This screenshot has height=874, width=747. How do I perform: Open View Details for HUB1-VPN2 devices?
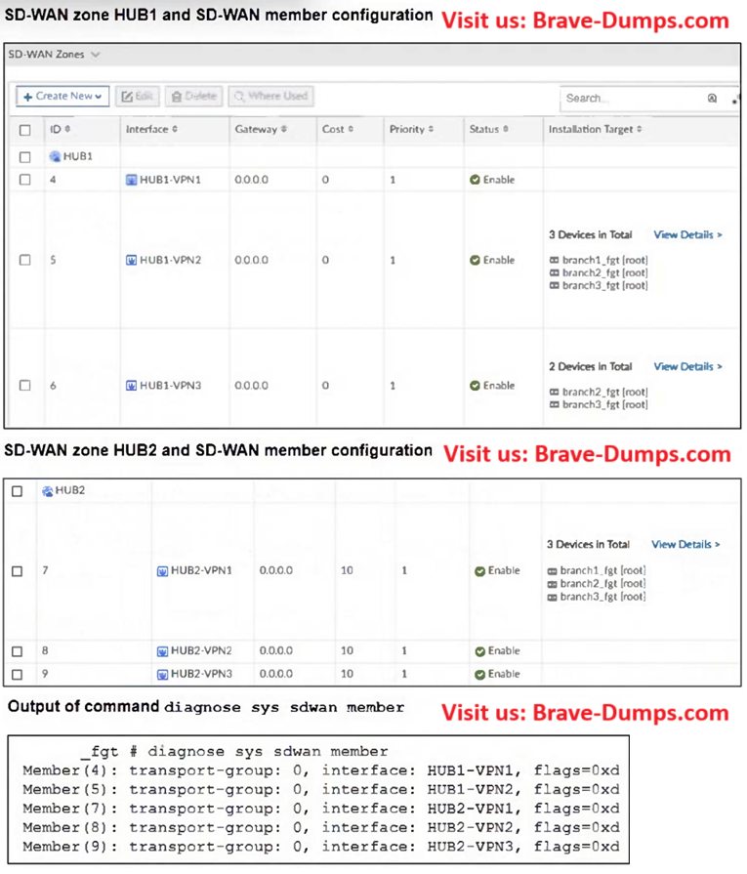688,235
